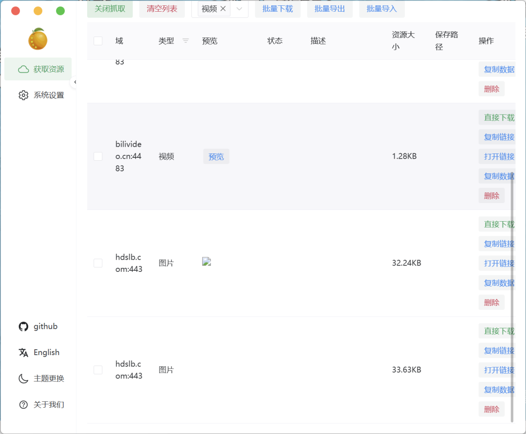Click 预览 for the bilivideo video row
This screenshot has height=434, width=526.
[x=216, y=156]
